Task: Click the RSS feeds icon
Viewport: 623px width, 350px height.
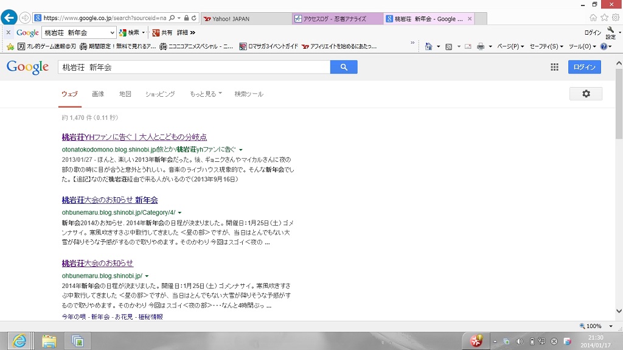Action: click(448, 46)
